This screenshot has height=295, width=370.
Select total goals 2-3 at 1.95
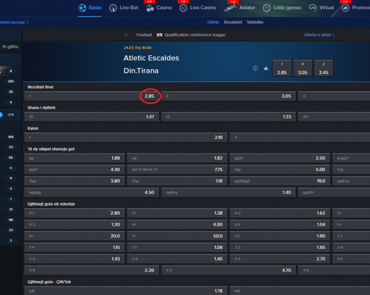pos(279,247)
